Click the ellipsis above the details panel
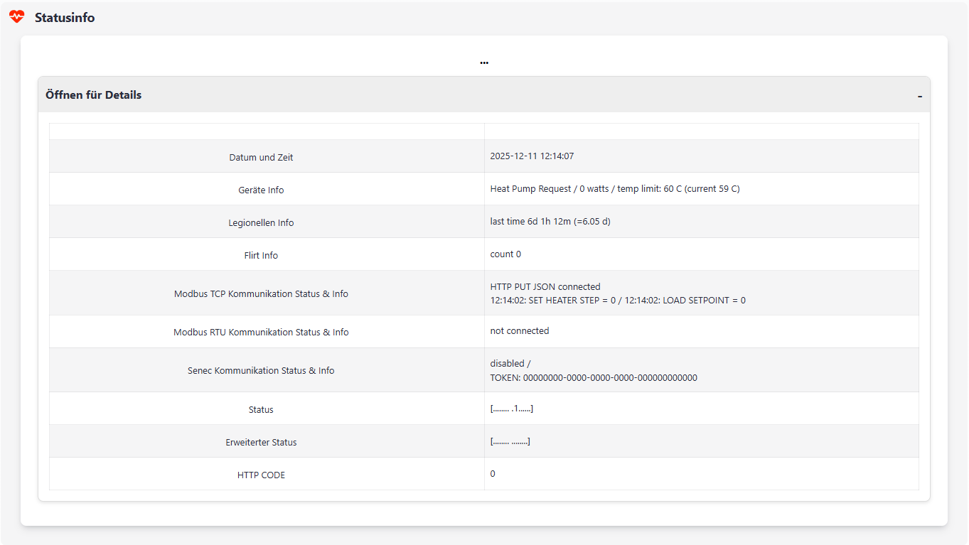969x545 pixels. coord(484,63)
